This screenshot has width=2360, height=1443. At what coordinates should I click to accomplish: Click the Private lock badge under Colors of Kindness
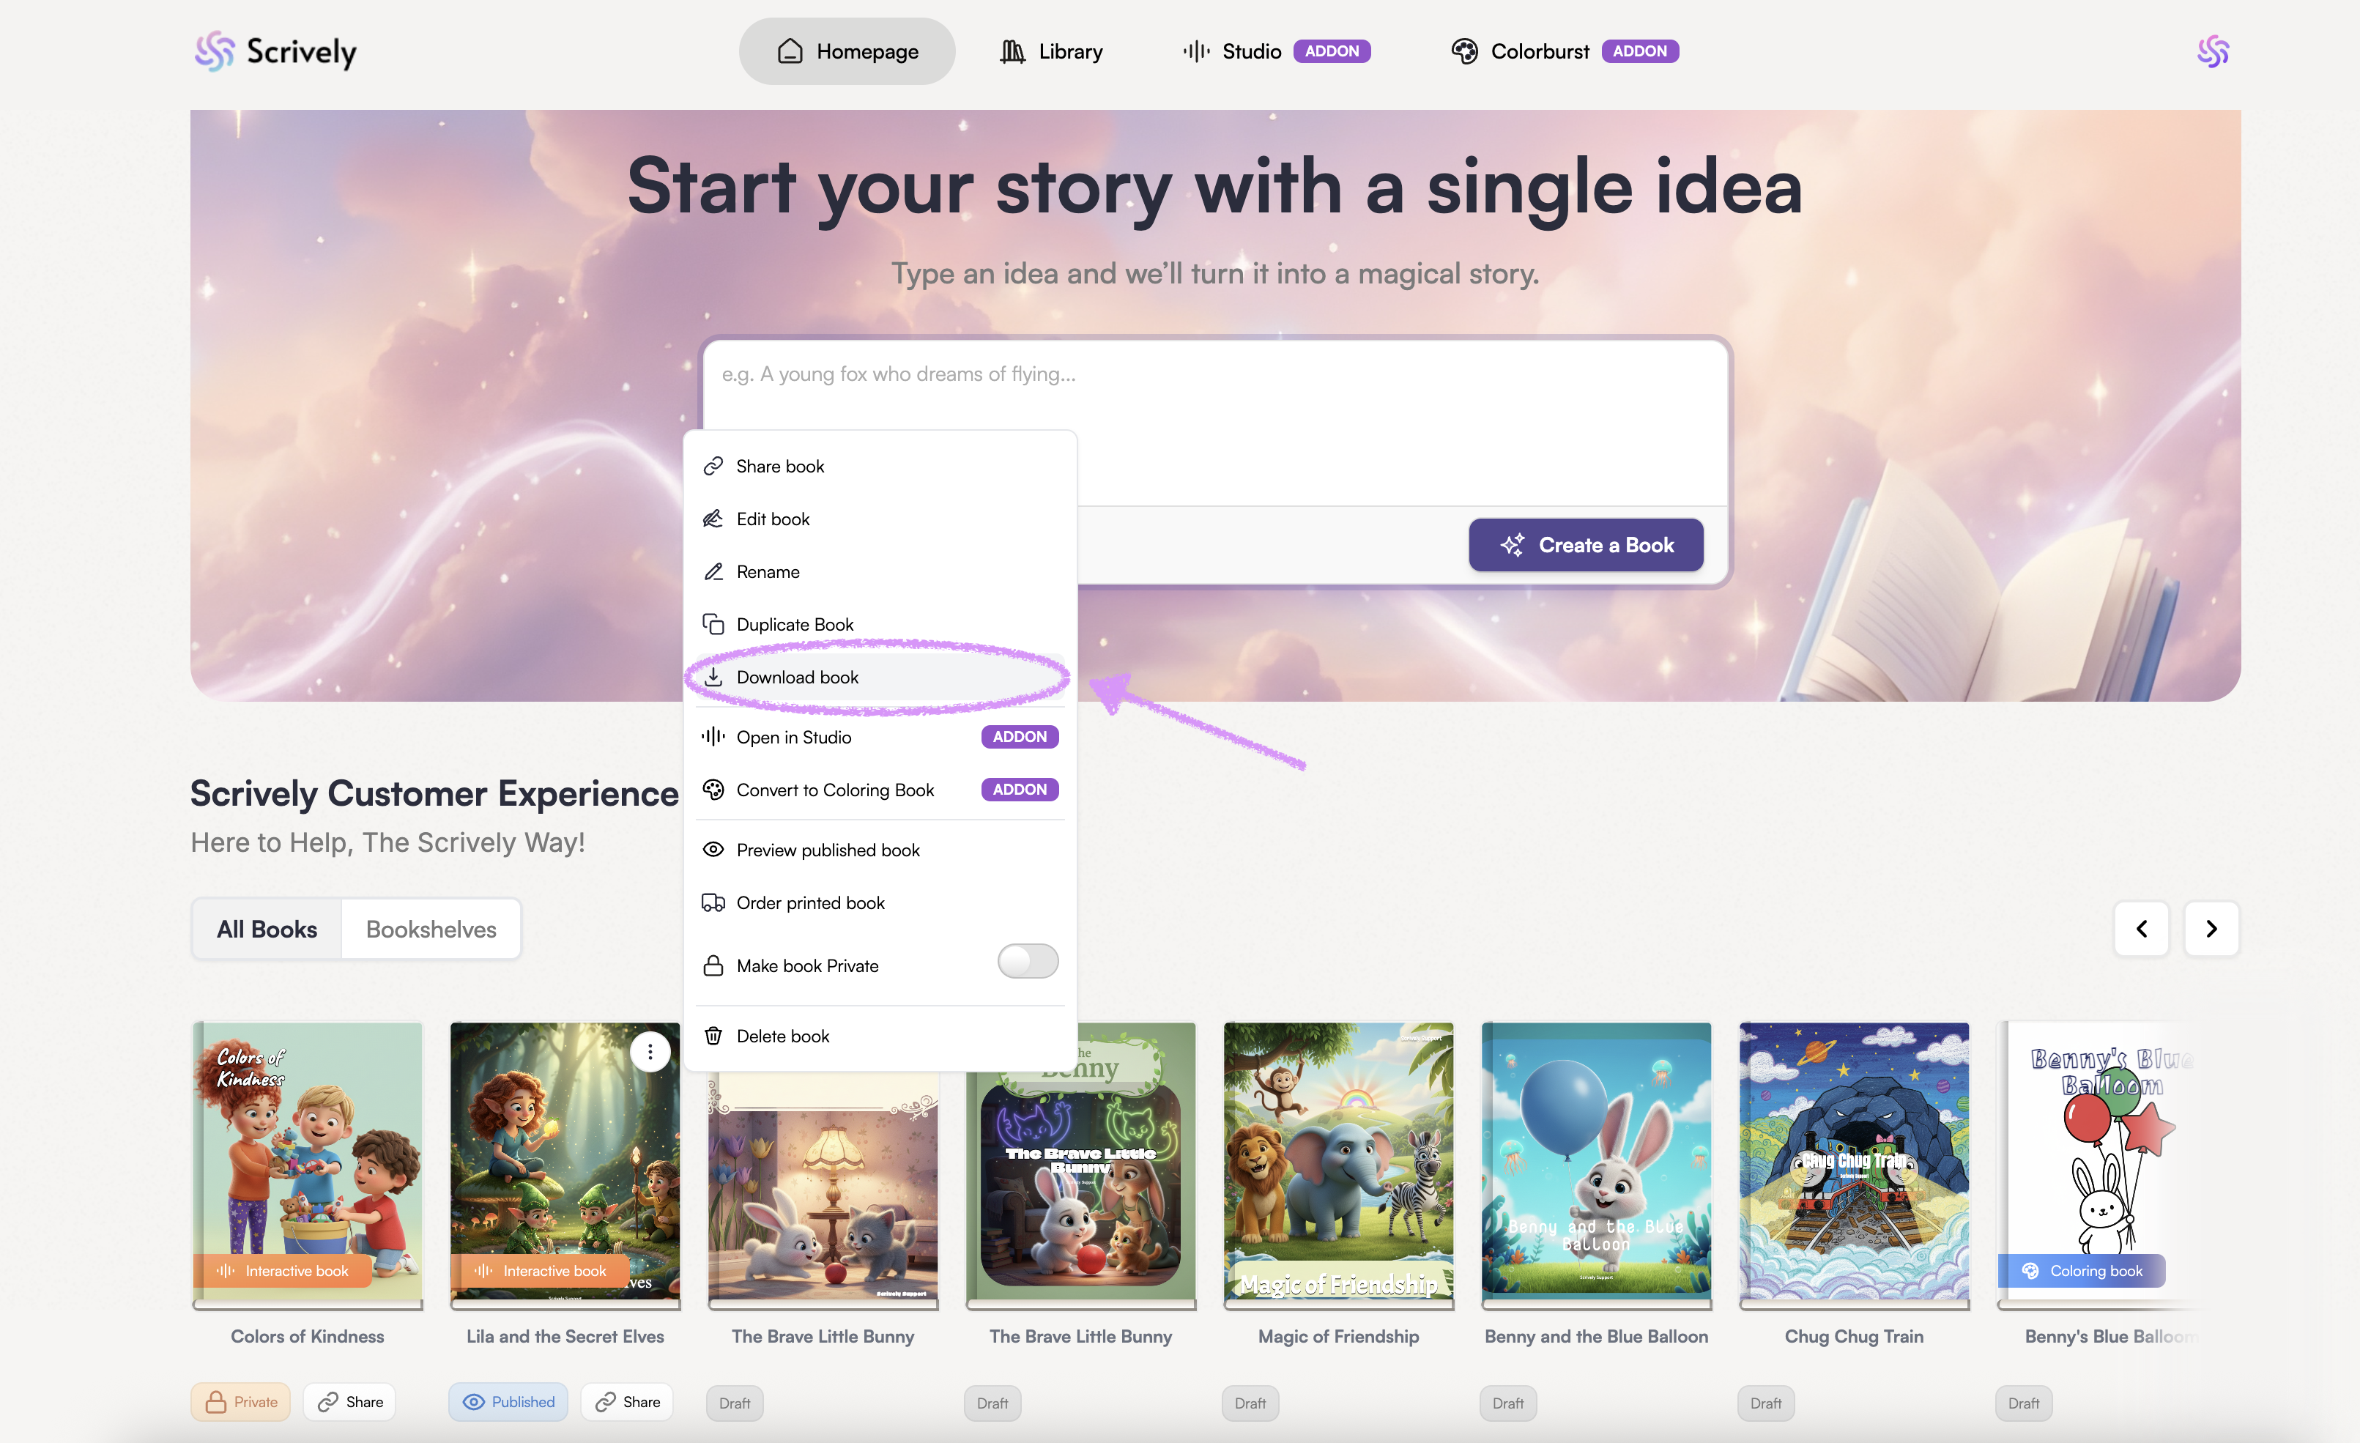(x=240, y=1402)
